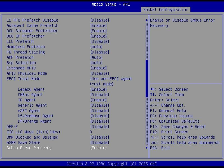Select IE Agent label
This screenshot has width=224, height=168.
coord(27,100)
